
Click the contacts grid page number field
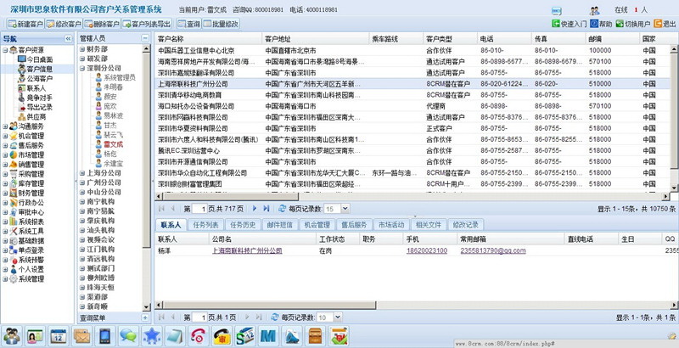(x=199, y=317)
